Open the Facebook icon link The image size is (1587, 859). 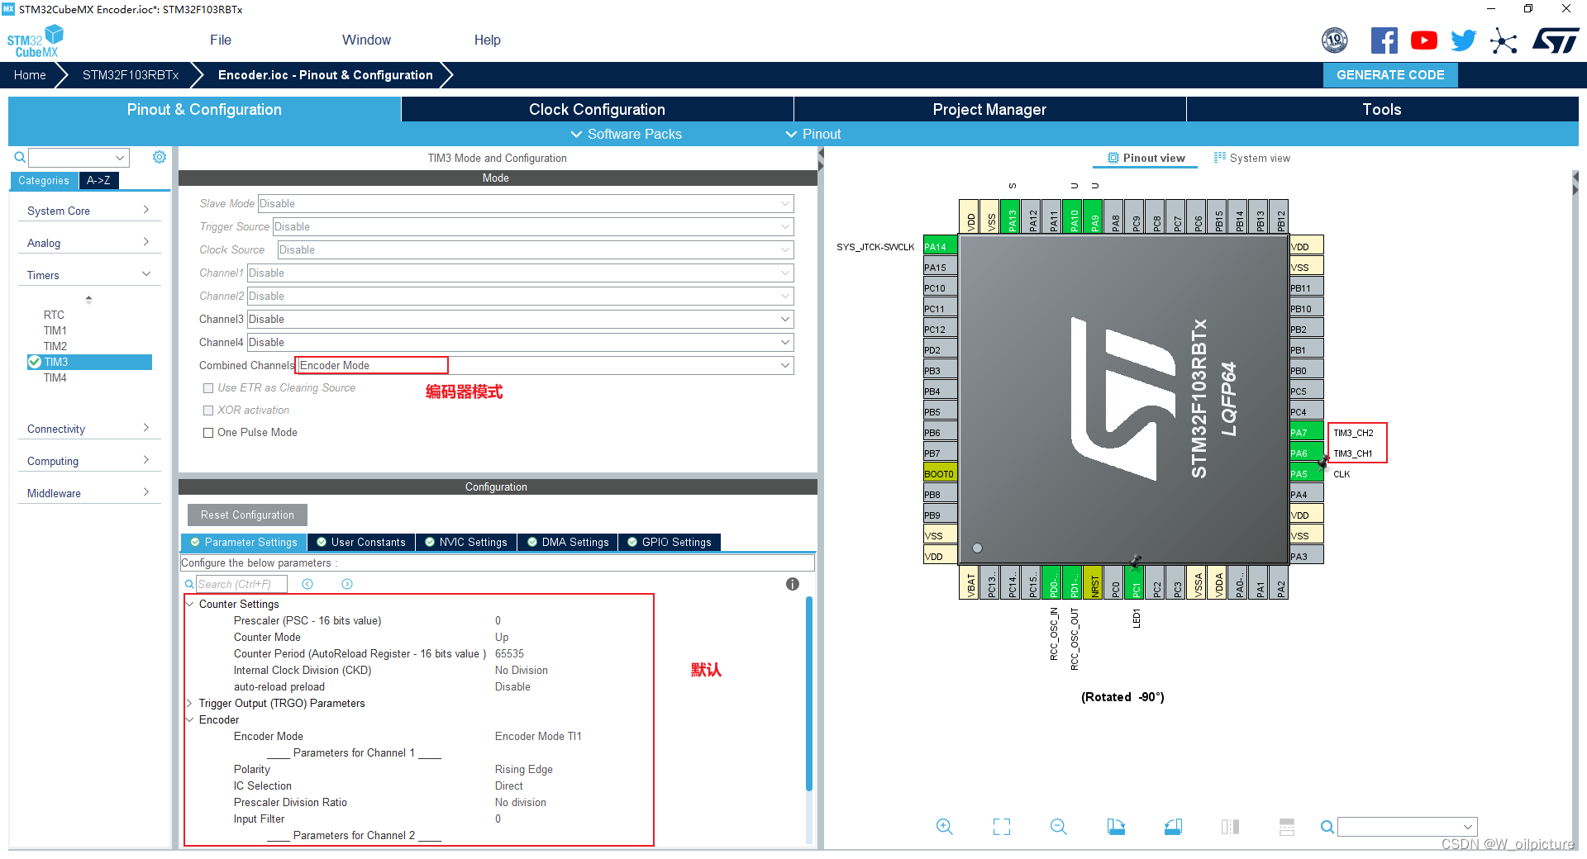1384,40
